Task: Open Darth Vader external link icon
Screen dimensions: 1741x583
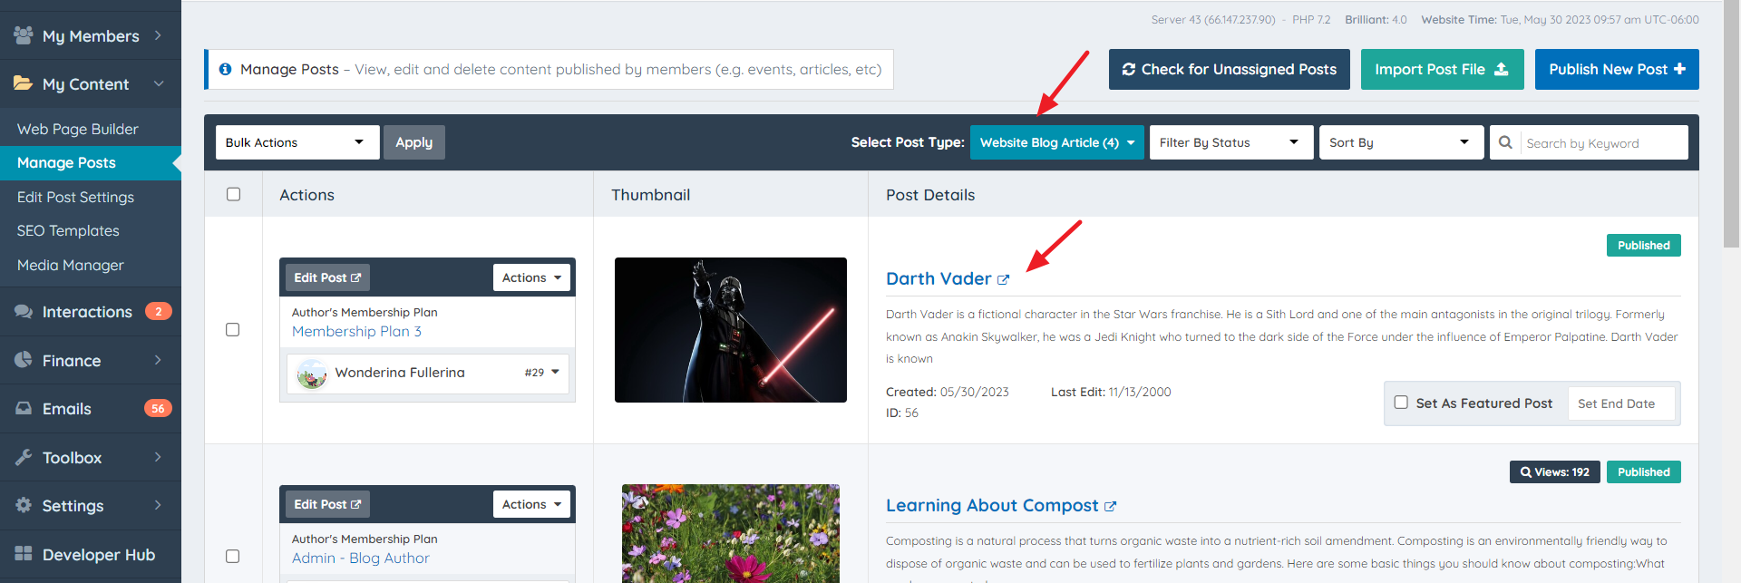Action: point(1003,279)
